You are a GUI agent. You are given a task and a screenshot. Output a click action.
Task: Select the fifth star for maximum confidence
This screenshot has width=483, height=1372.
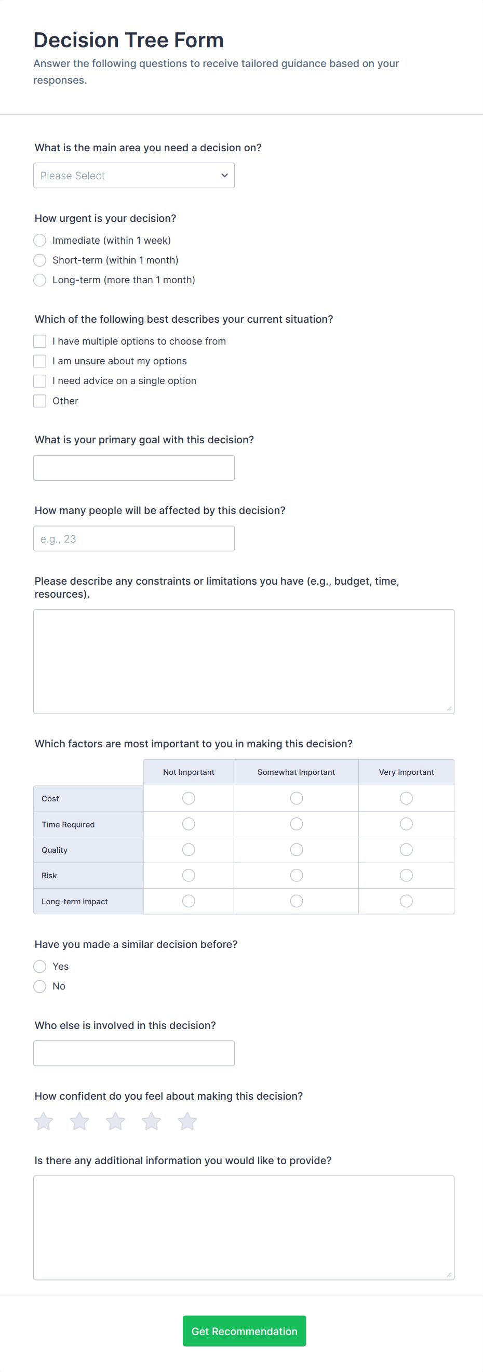point(187,1120)
